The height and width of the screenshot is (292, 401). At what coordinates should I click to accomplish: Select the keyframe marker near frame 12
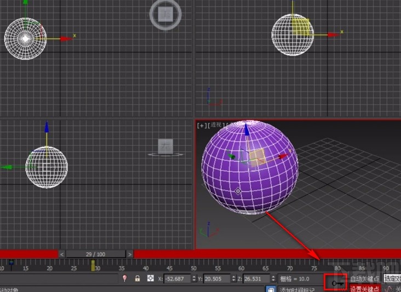click(x=11, y=263)
